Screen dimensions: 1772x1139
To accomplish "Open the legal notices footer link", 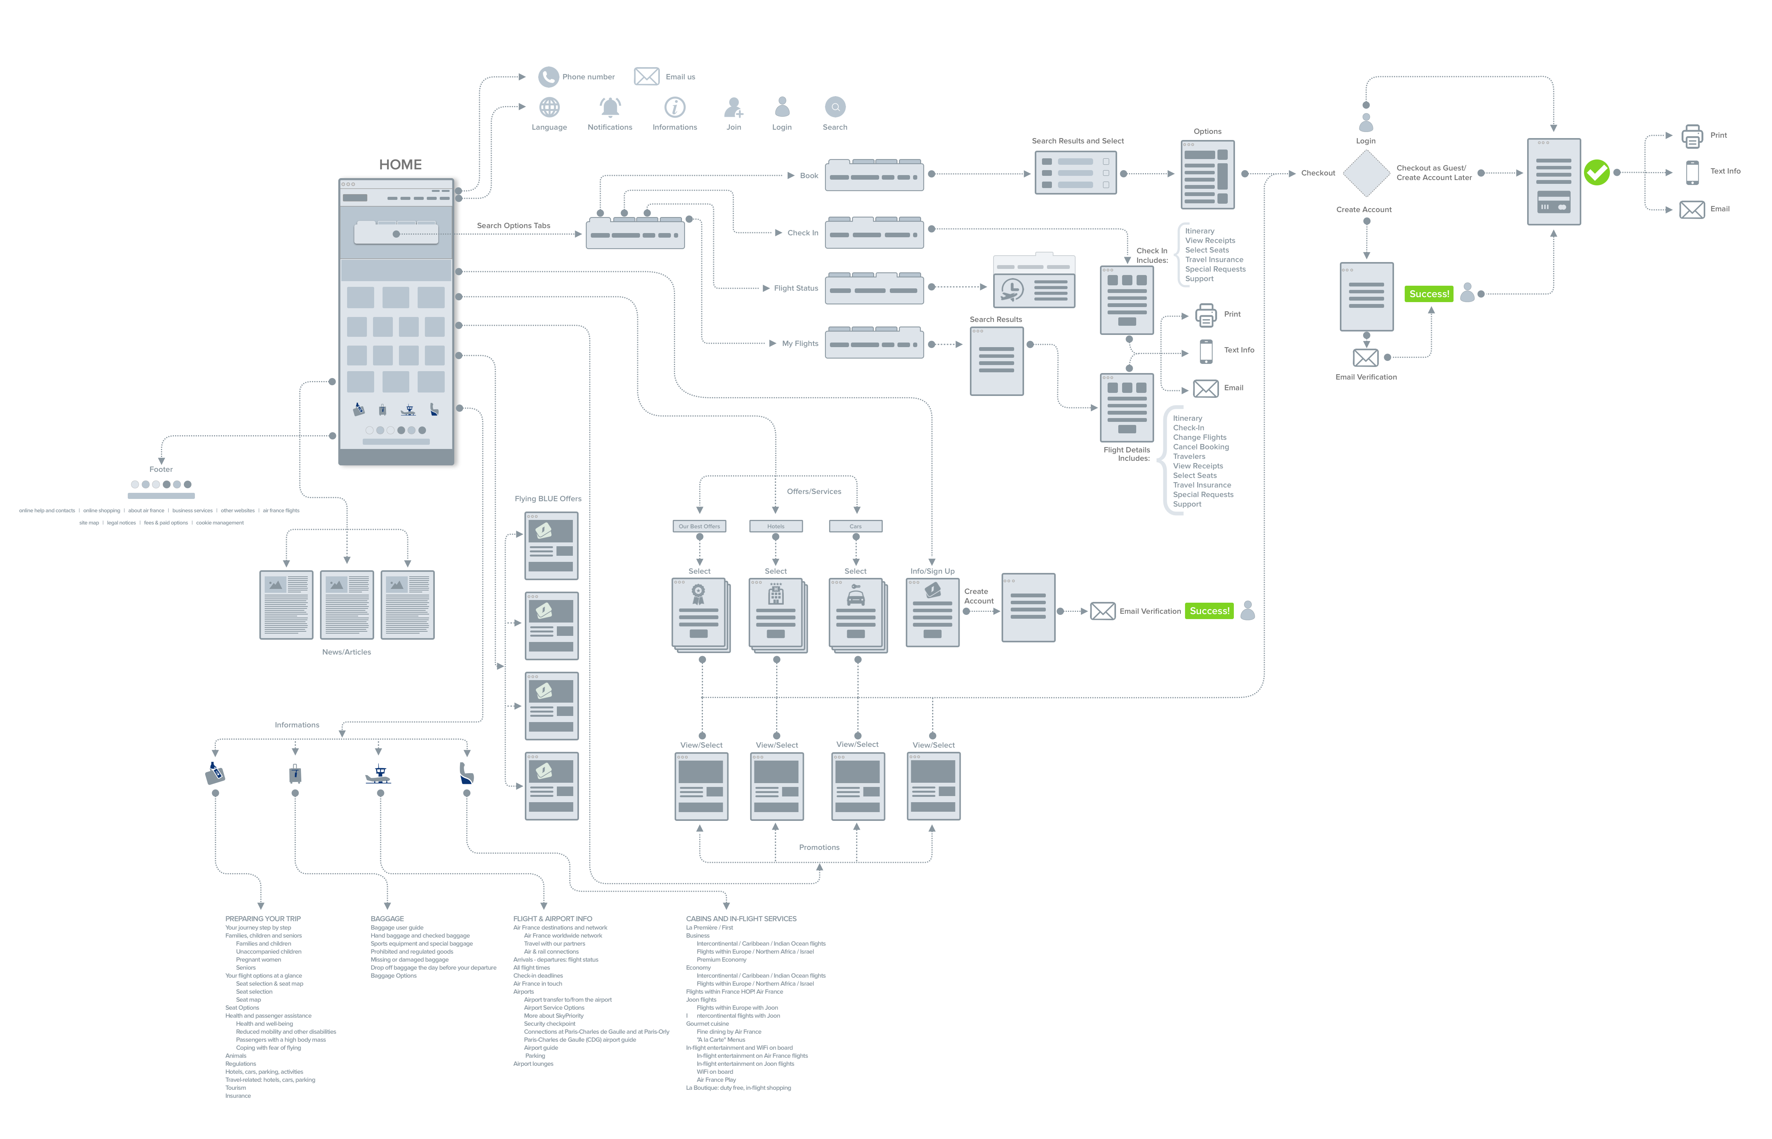I will [x=121, y=523].
